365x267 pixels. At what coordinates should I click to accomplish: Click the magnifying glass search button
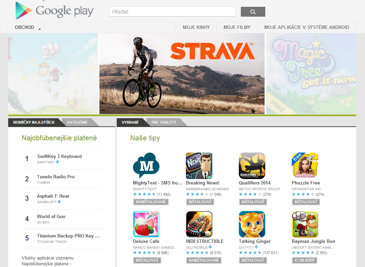pos(253,12)
